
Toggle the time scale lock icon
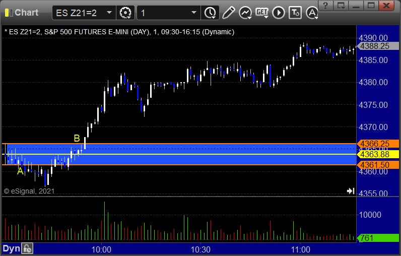click(27, 248)
